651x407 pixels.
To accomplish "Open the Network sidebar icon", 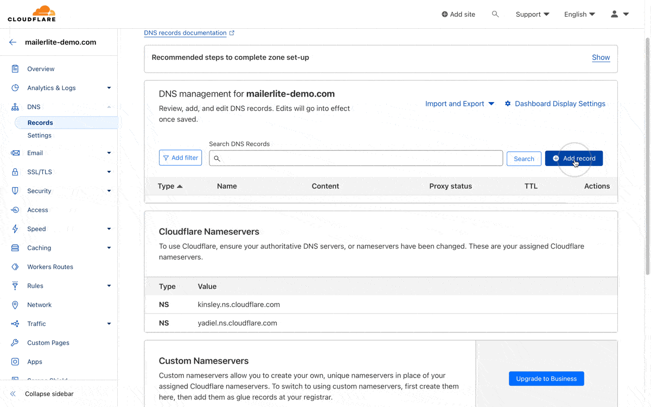I will 15,305.
